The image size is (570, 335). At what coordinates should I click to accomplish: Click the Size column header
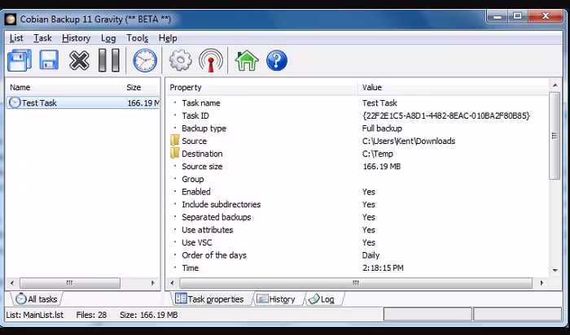[x=141, y=87]
